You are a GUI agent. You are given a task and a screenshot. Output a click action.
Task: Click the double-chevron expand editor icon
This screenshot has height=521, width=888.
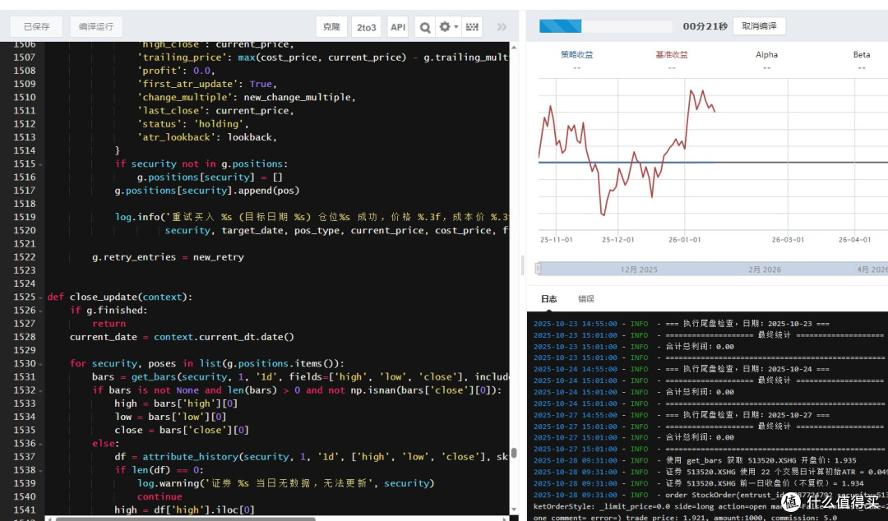pyautogui.click(x=502, y=26)
